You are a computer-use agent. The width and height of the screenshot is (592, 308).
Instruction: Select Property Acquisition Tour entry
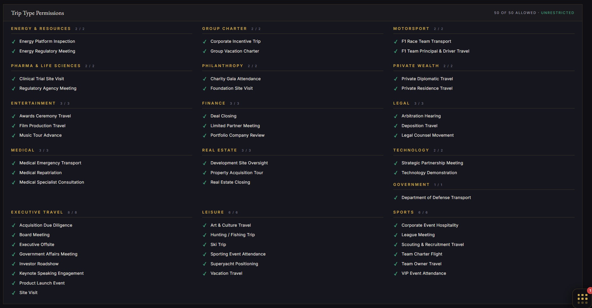237,173
